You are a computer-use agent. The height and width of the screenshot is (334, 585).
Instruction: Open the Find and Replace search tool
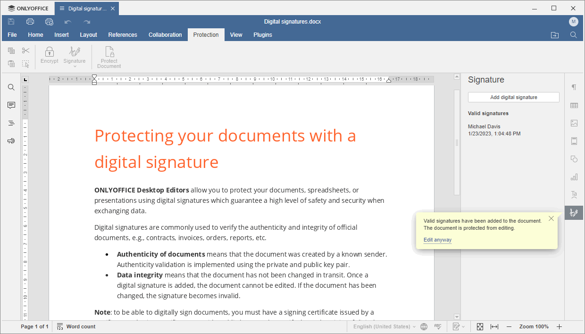[x=11, y=87]
